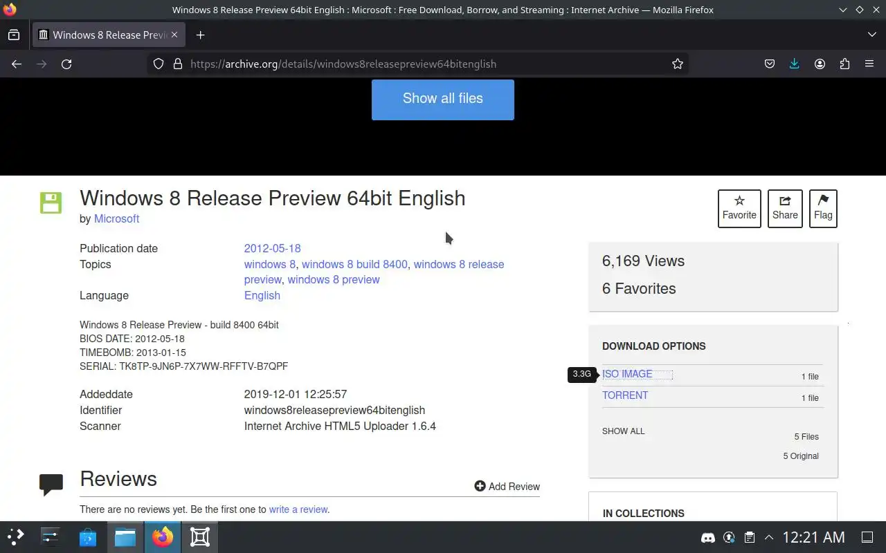This screenshot has height=553, width=886.
Task: Click the 5 Files count text
Action: [x=806, y=437]
